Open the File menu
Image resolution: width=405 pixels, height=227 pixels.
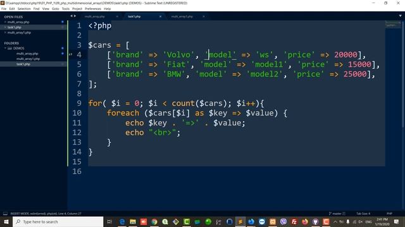[4, 9]
